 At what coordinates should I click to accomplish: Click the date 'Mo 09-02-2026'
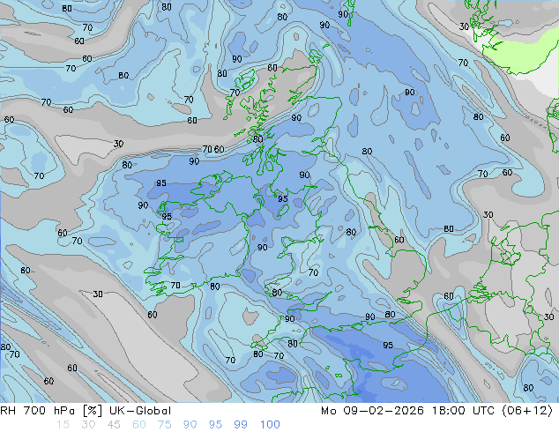click(373, 411)
